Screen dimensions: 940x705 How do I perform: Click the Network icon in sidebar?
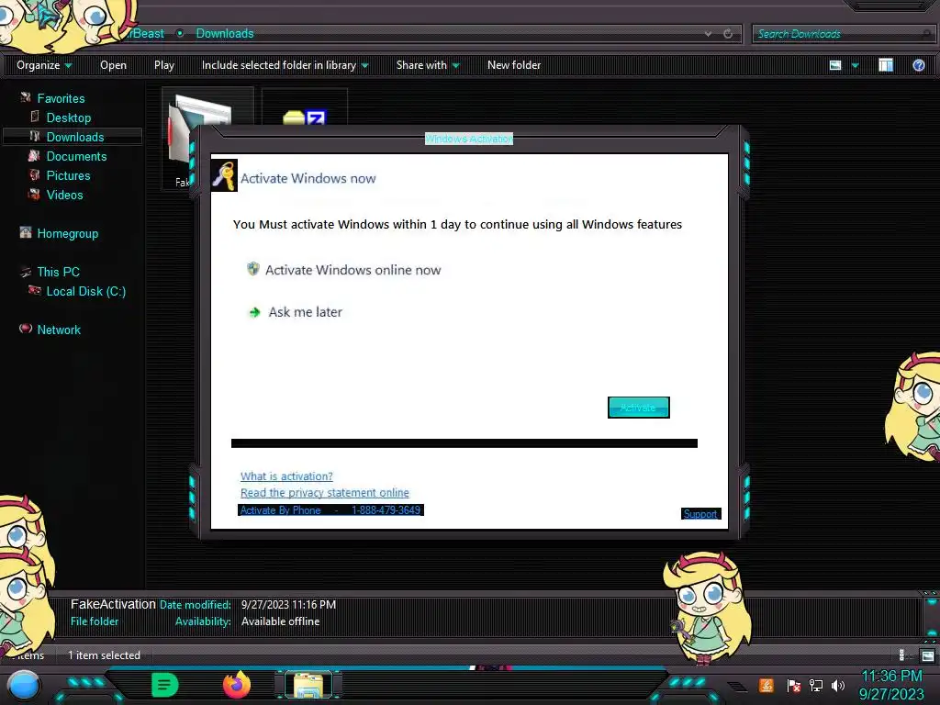coord(25,329)
